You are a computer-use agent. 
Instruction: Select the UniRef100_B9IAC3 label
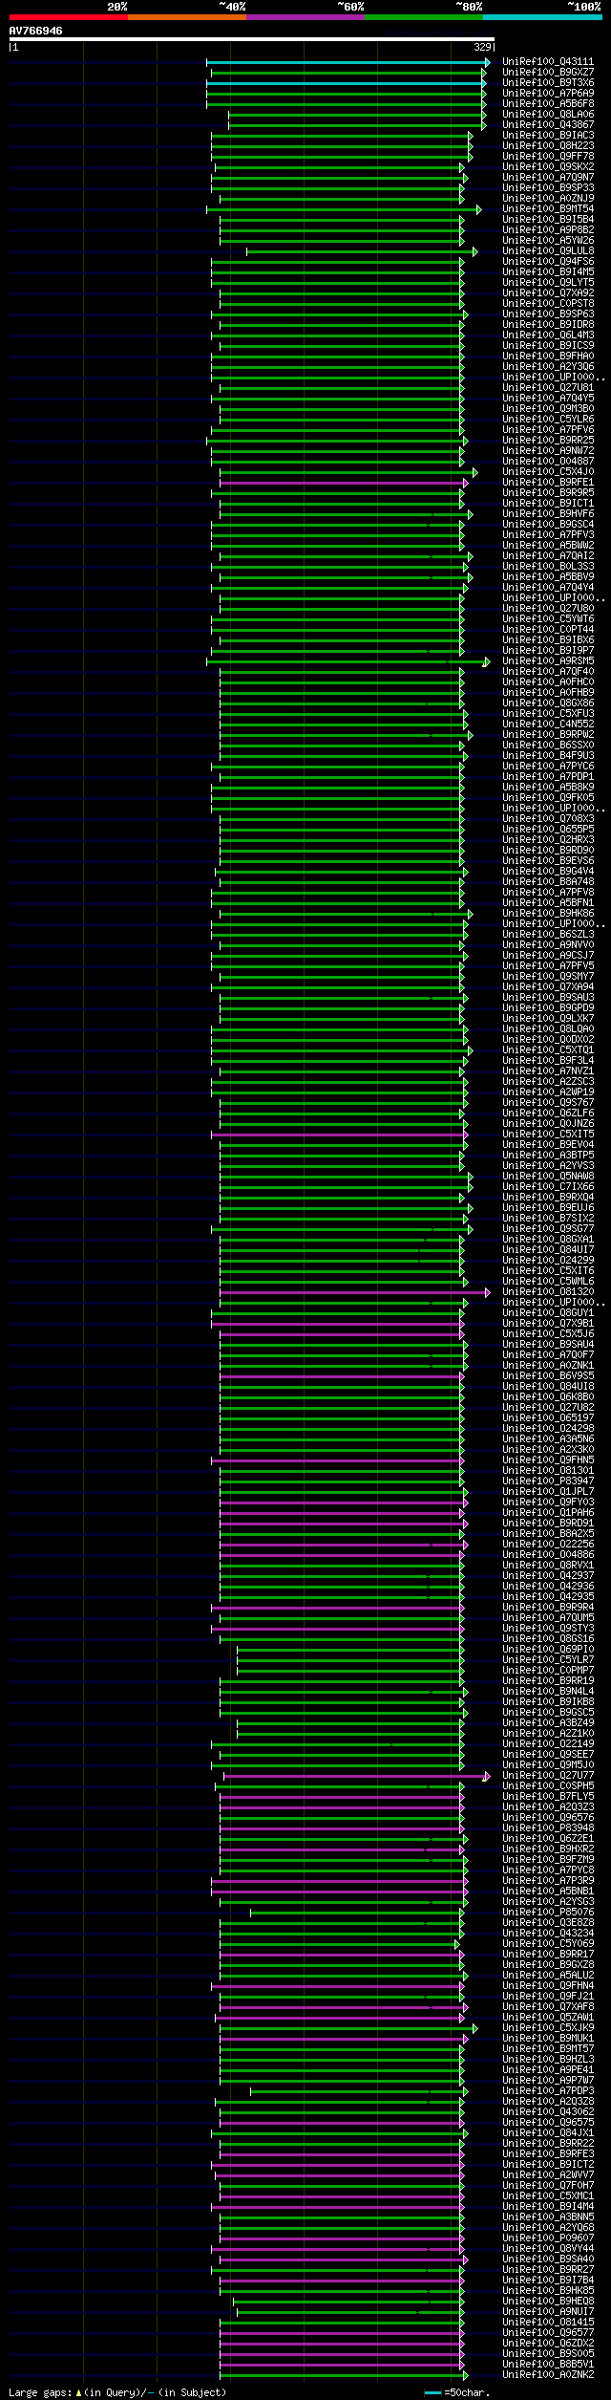(548, 136)
